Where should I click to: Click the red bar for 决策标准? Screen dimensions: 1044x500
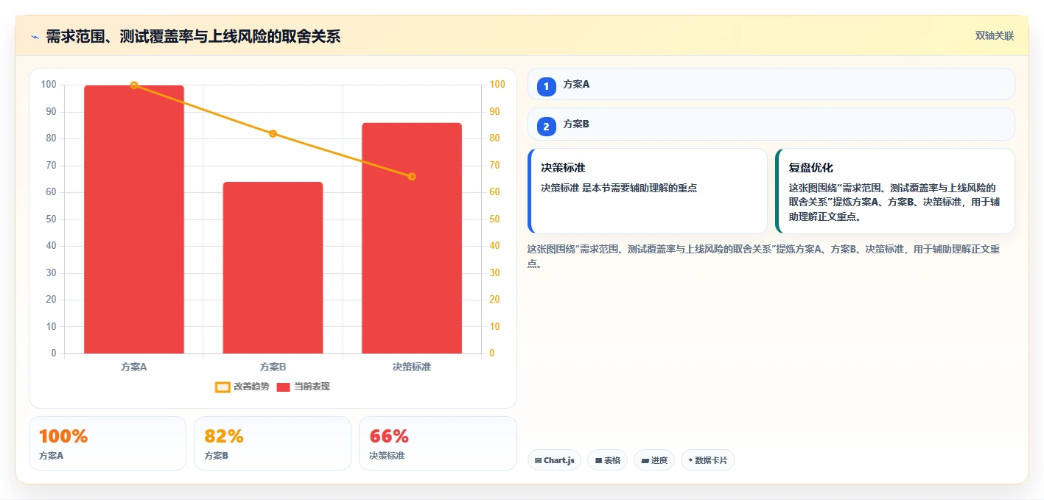[412, 238]
